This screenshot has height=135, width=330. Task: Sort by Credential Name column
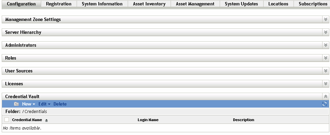pyautogui.click(x=27, y=120)
